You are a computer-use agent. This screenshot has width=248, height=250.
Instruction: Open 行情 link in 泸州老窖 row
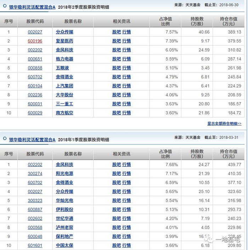coord(126,227)
